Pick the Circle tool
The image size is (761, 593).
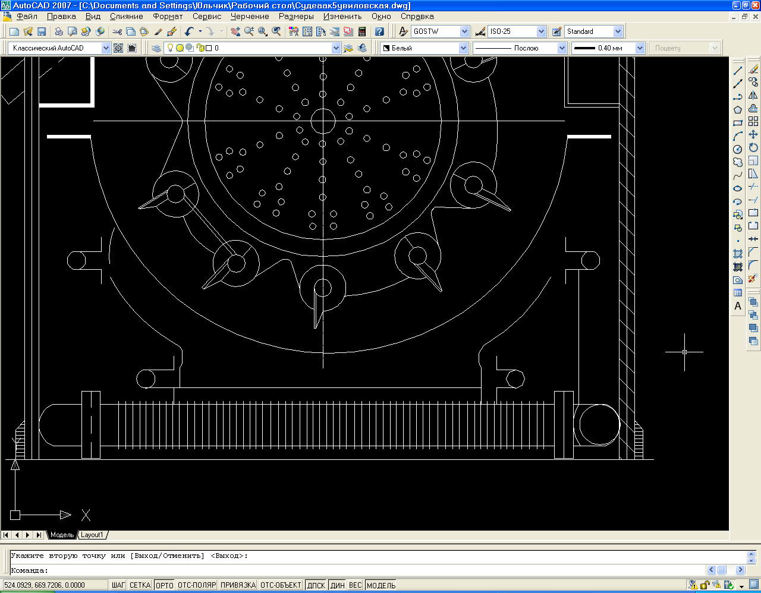pos(738,149)
